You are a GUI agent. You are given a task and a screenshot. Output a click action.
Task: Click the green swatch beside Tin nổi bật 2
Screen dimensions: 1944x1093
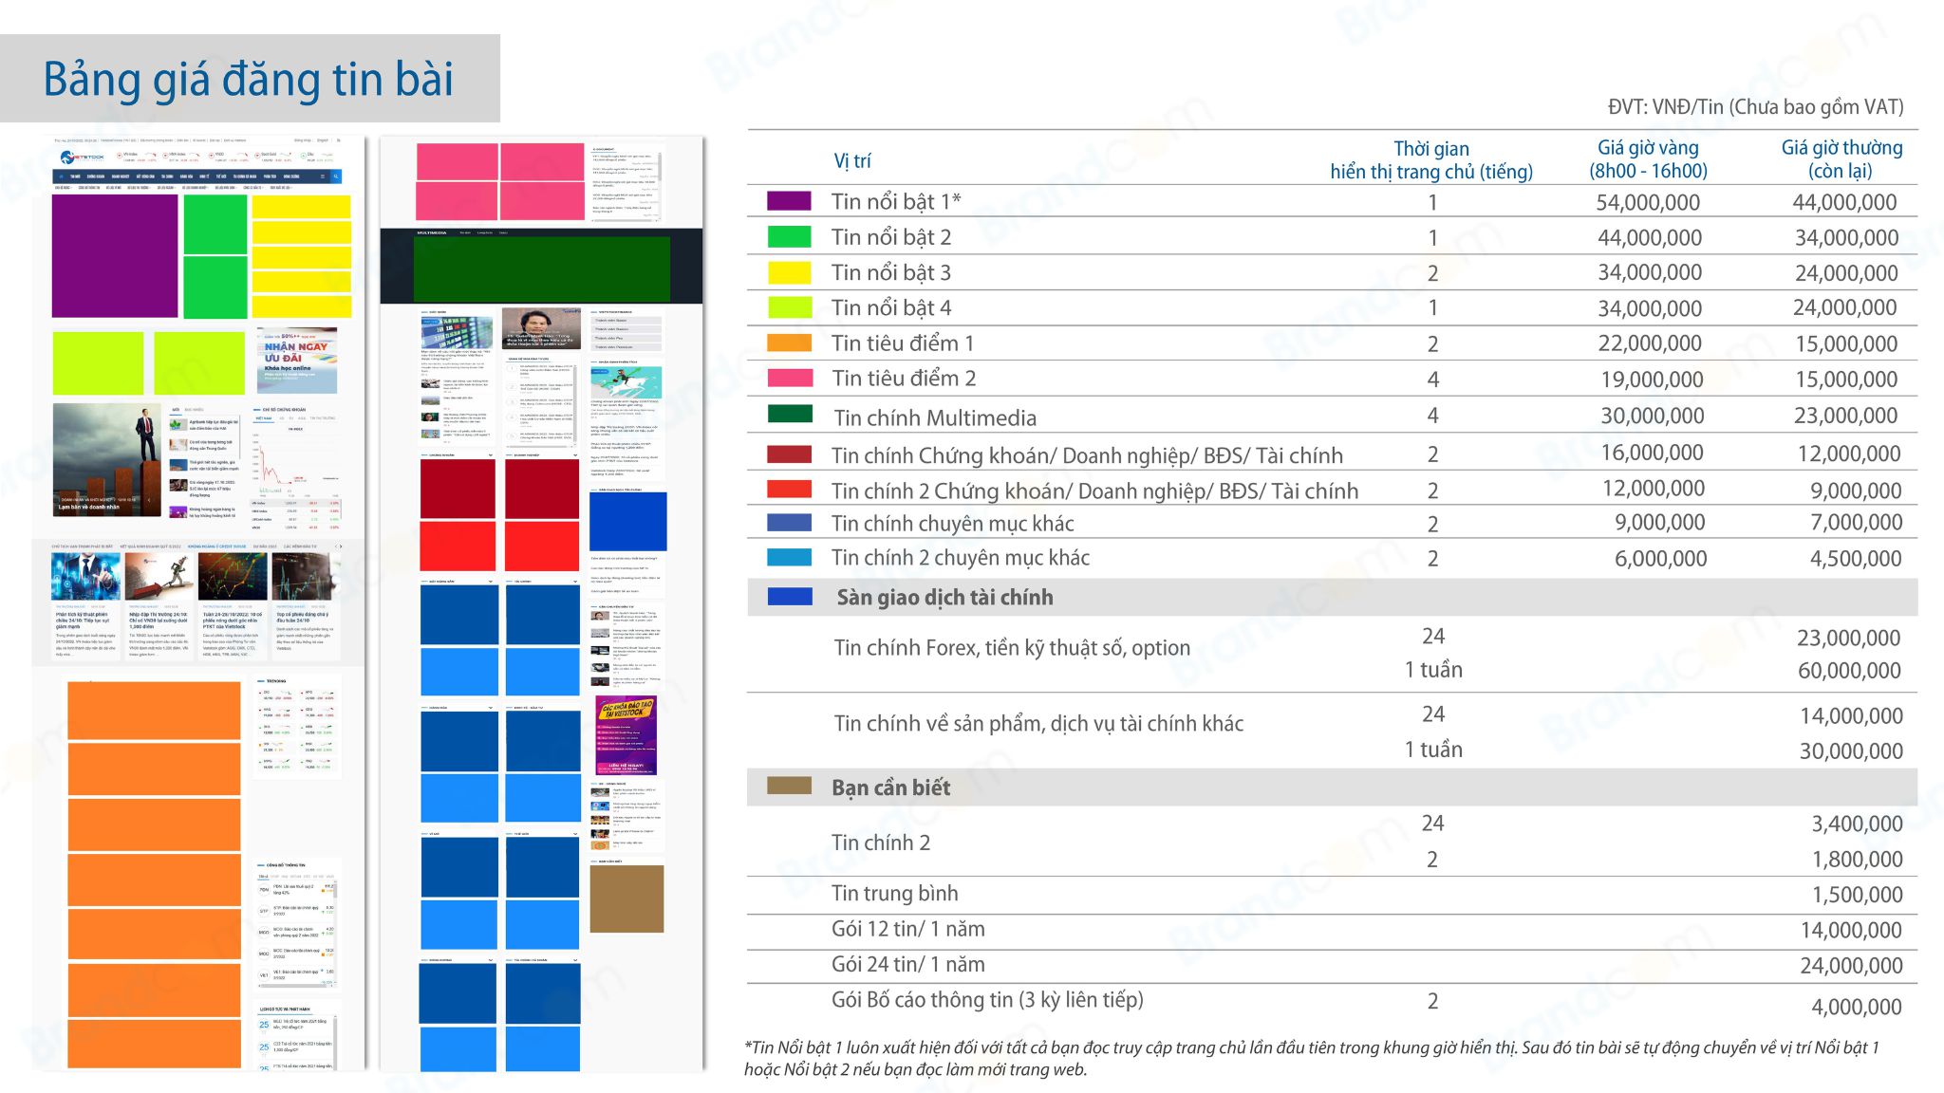[789, 236]
